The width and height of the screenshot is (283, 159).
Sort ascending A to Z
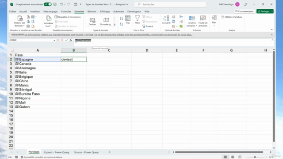tap(122, 19)
